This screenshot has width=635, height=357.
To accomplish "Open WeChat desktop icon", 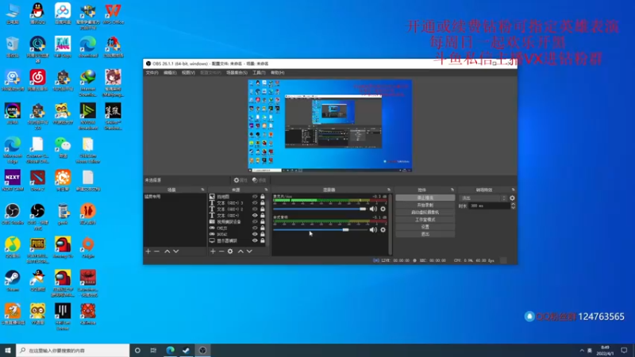I will 63,147.
